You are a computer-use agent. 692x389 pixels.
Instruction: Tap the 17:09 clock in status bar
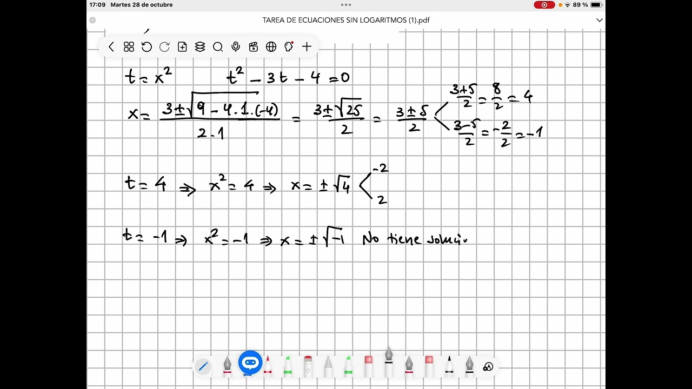pos(97,5)
